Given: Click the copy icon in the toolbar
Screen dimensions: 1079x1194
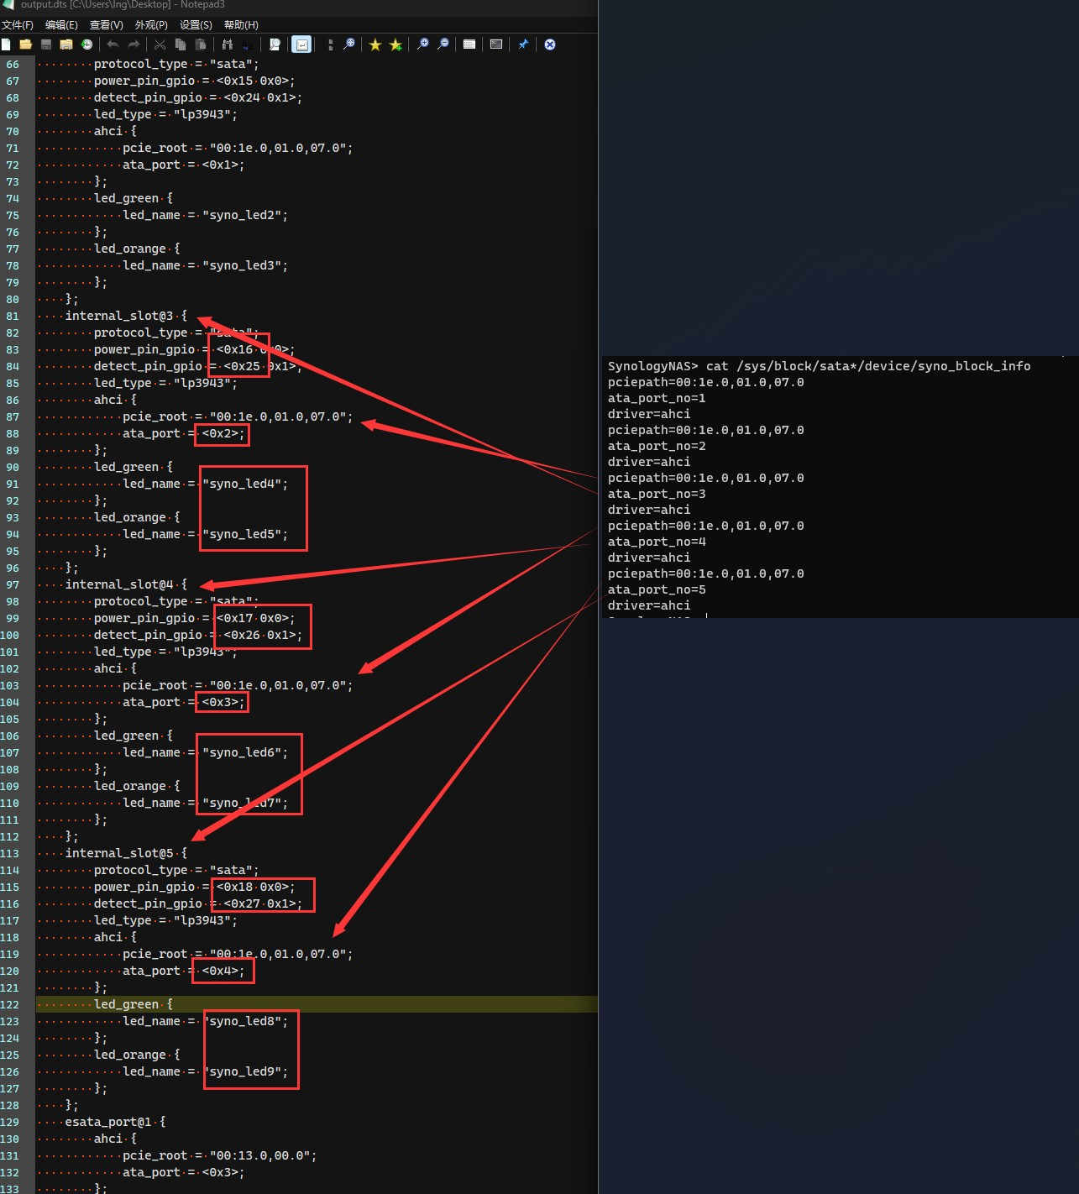Looking at the screenshot, I should (x=181, y=45).
